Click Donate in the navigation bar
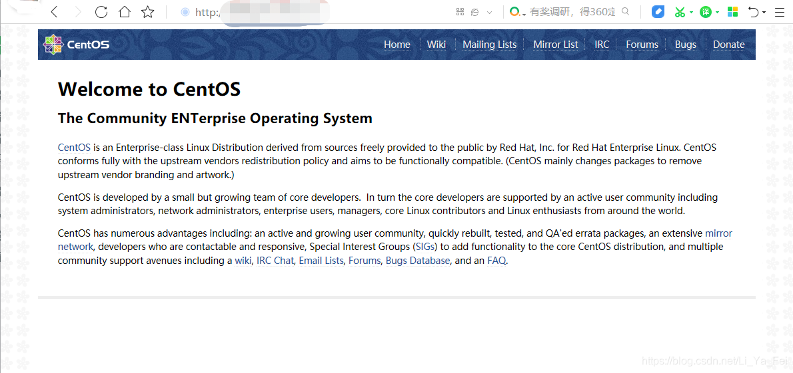793x373 pixels. tap(729, 45)
